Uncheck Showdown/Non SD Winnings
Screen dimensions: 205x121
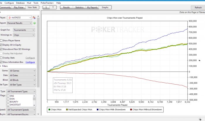coord(1,49)
